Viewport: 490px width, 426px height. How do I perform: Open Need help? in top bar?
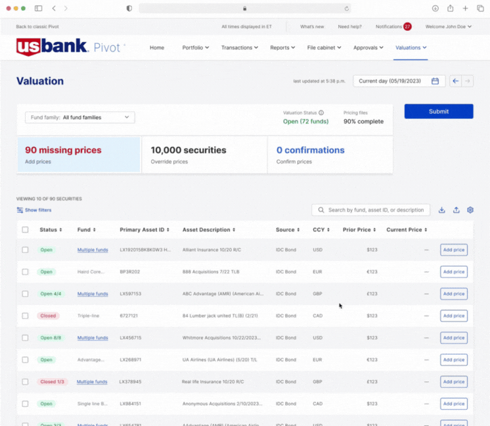349,26
